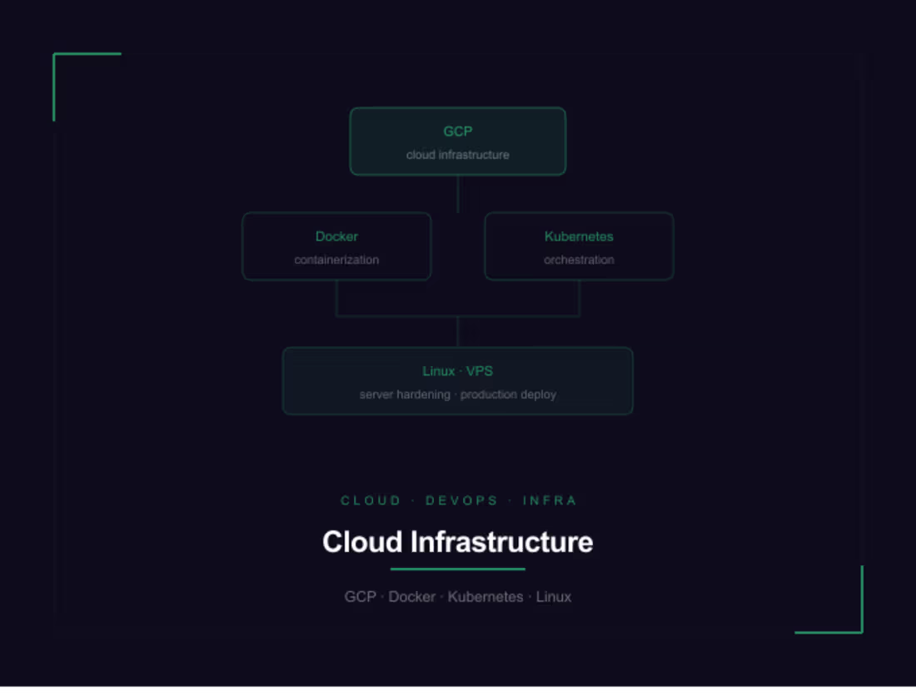916x700 pixels.
Task: Click the Cloud Infrastructure heading
Action: [458, 542]
